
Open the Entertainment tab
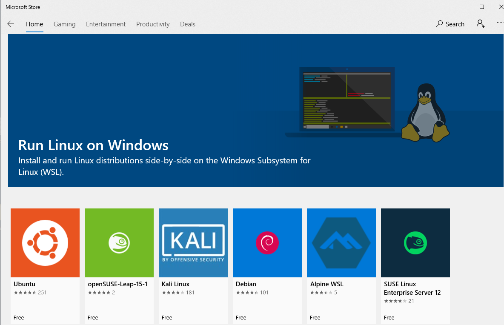pyautogui.click(x=106, y=24)
